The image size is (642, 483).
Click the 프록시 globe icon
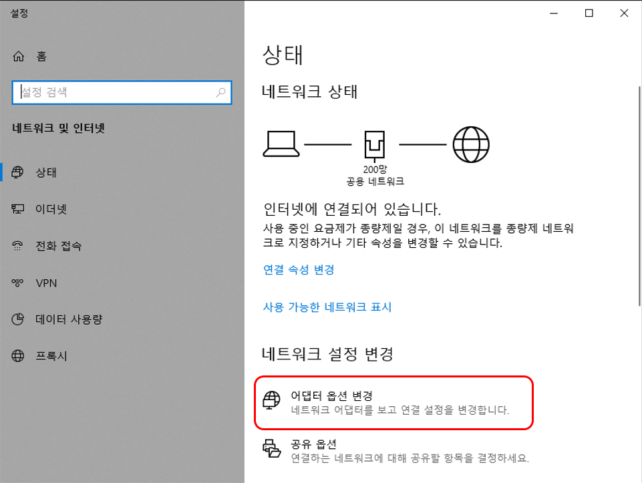tap(19, 356)
